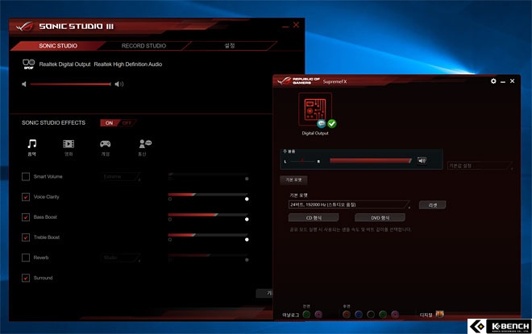Open the Reverb Studio dropdown

121,258
